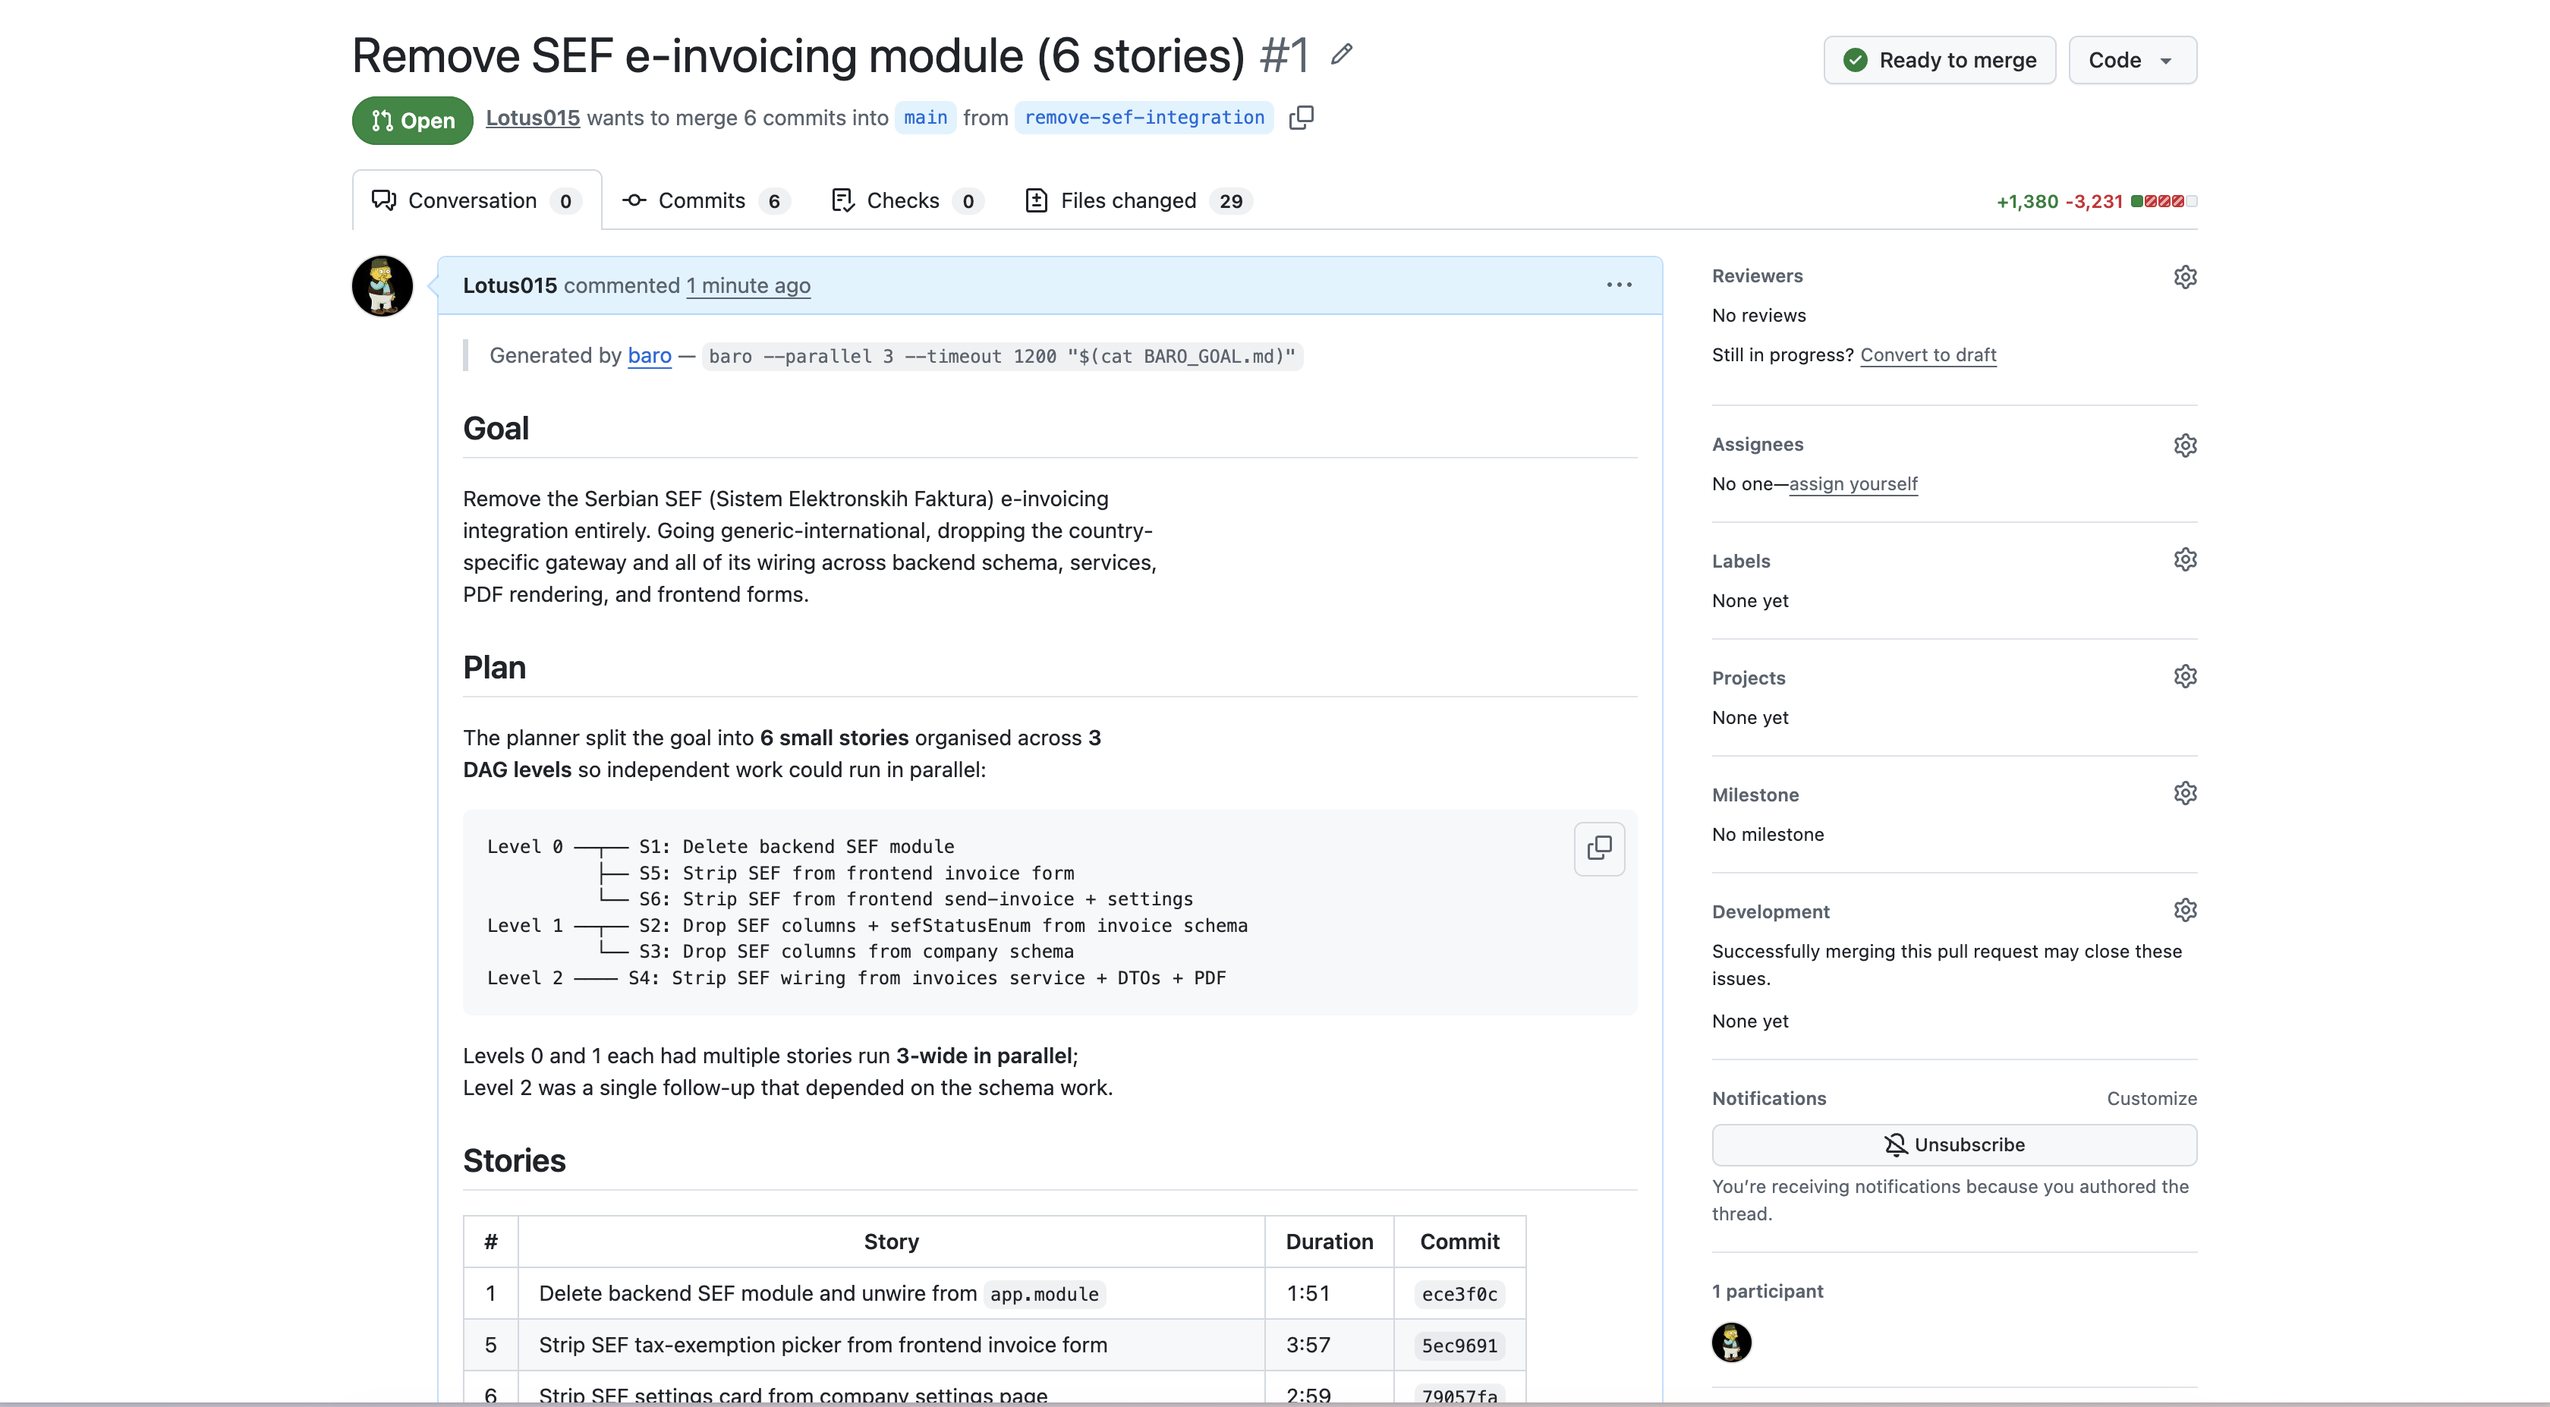Open Lotus015 profile link in header
This screenshot has height=1407, width=2550.
pyautogui.click(x=533, y=118)
